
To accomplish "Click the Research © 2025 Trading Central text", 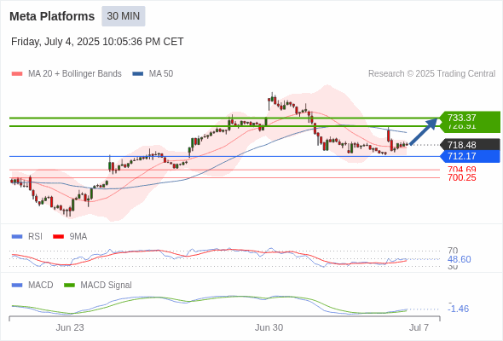I will tap(431, 74).
